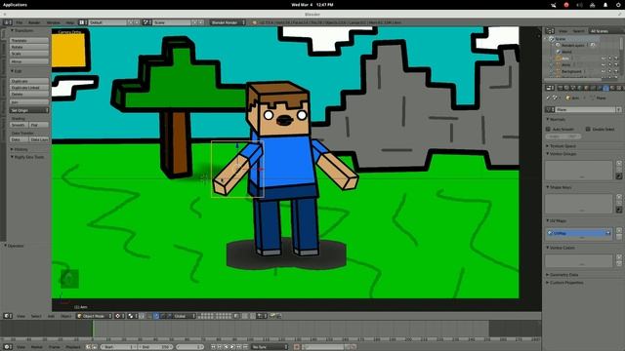The height and width of the screenshot is (351, 625).
Task: Click the current frame field
Action: pyautogui.click(x=190, y=347)
